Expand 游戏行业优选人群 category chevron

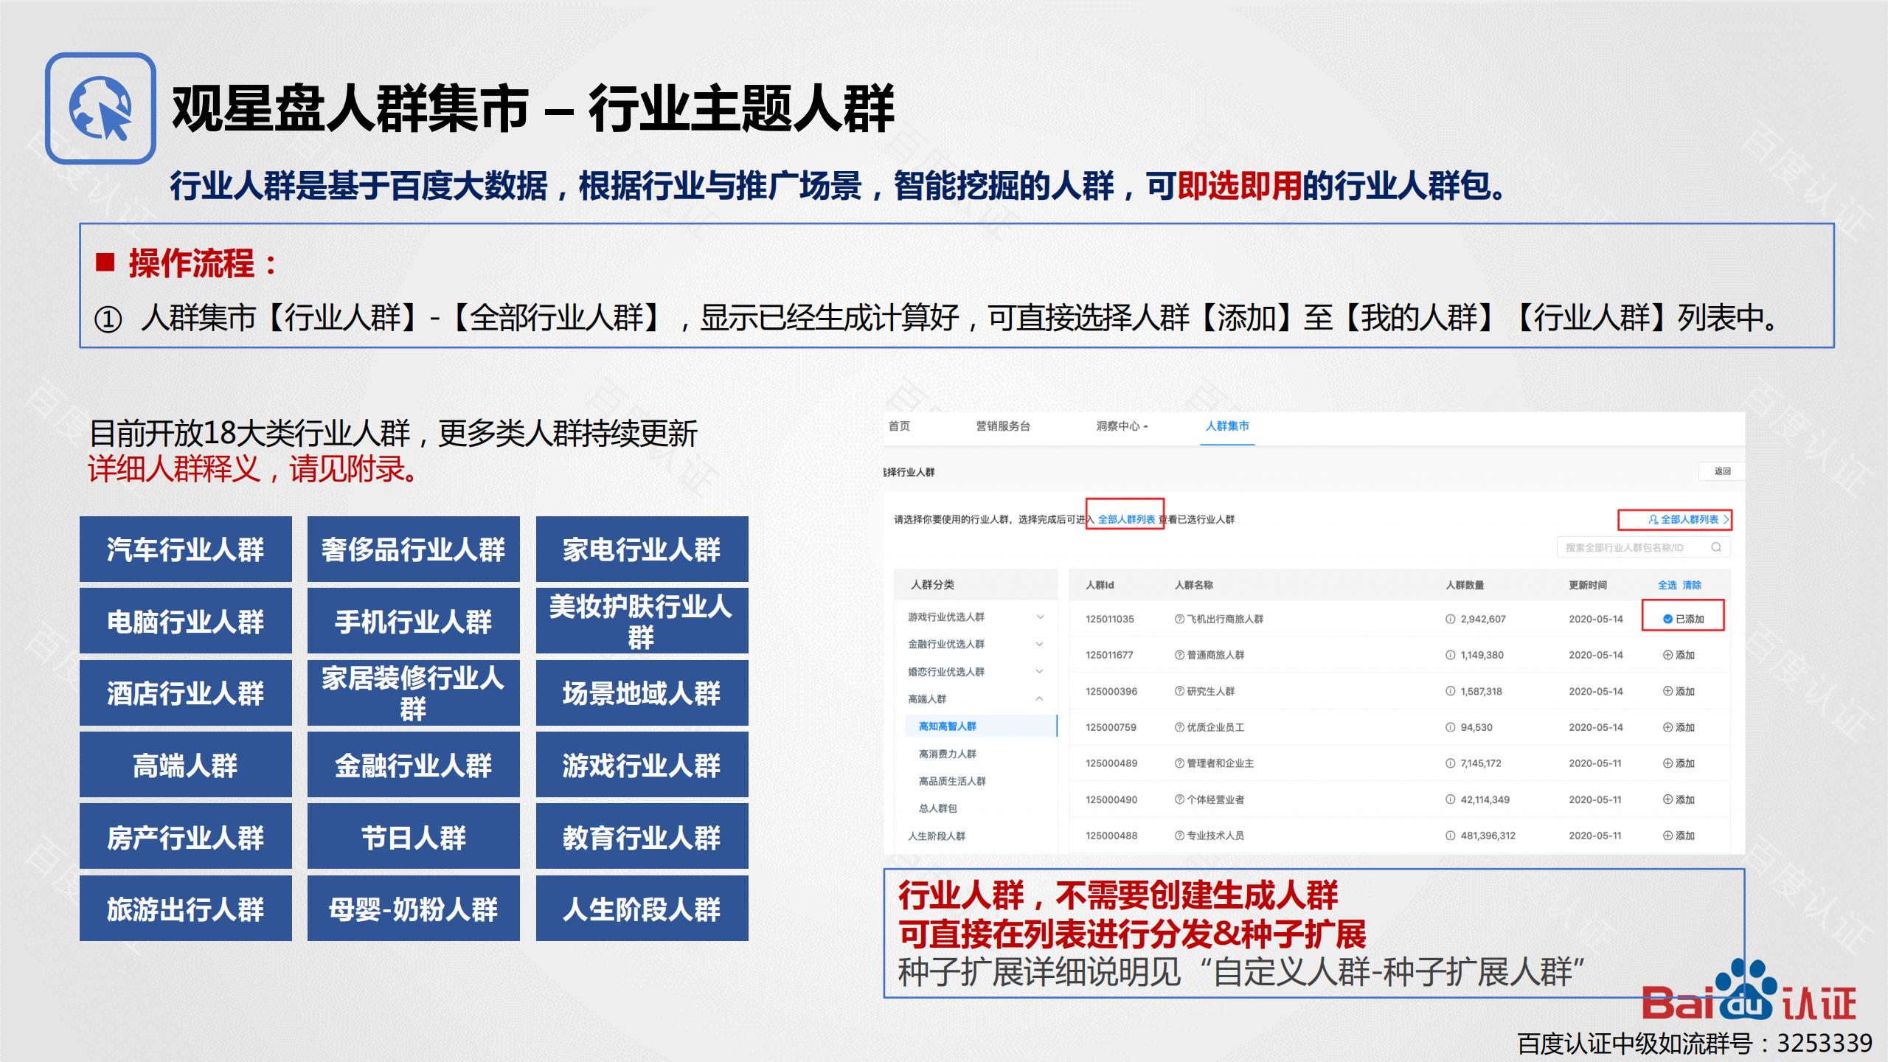coord(1040,617)
